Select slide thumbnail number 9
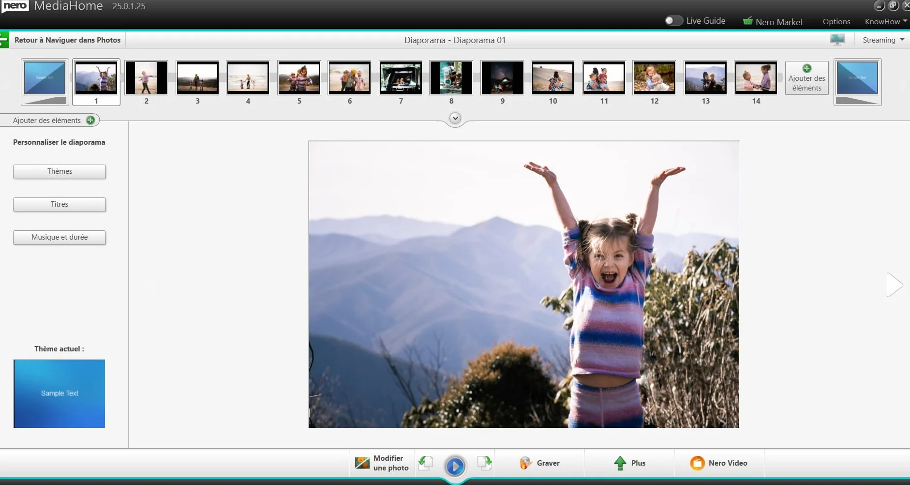This screenshot has height=485, width=910. click(x=502, y=78)
